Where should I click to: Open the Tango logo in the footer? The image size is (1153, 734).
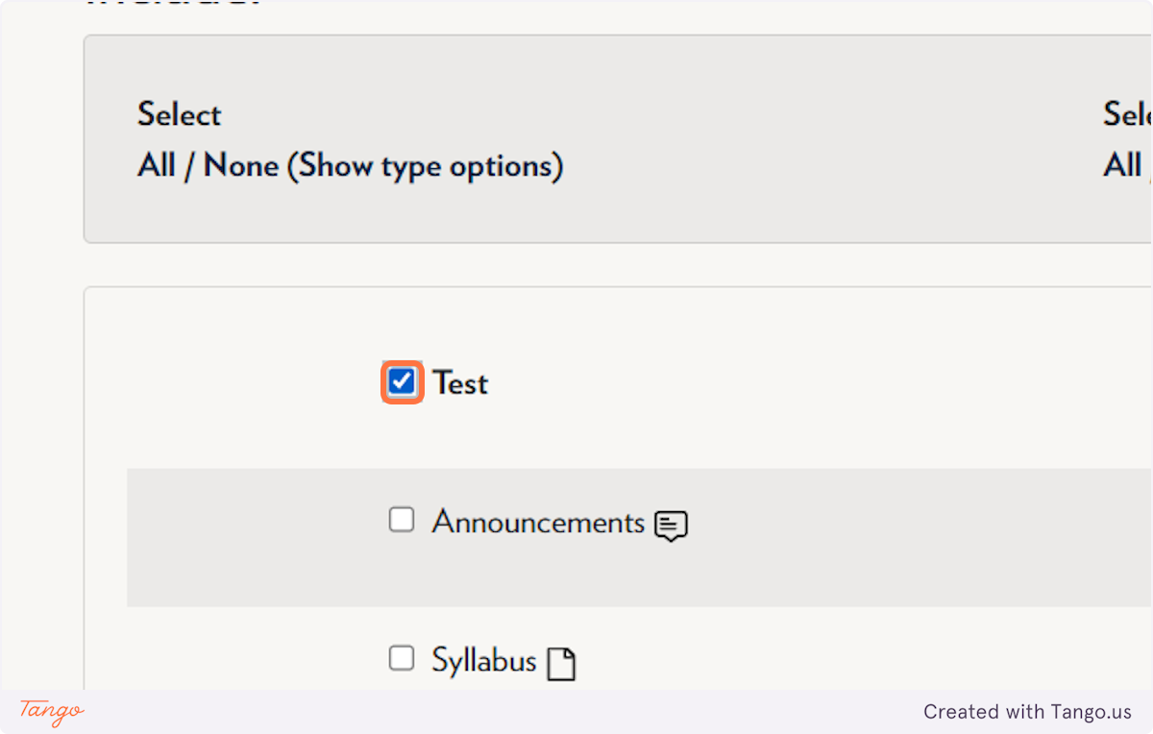pyautogui.click(x=52, y=712)
